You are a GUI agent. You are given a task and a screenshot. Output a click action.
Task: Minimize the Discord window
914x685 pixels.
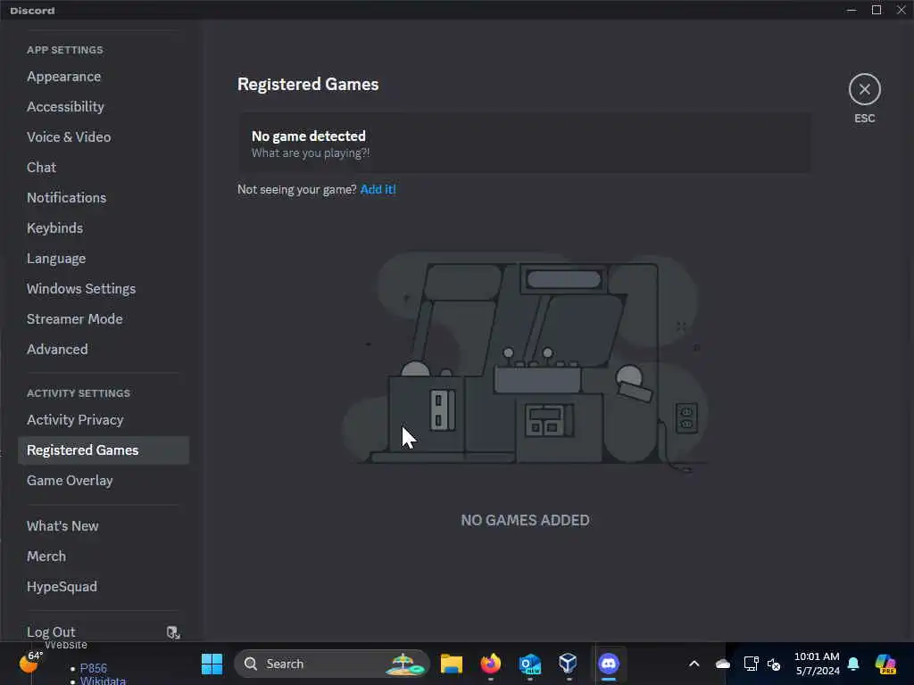tap(852, 10)
